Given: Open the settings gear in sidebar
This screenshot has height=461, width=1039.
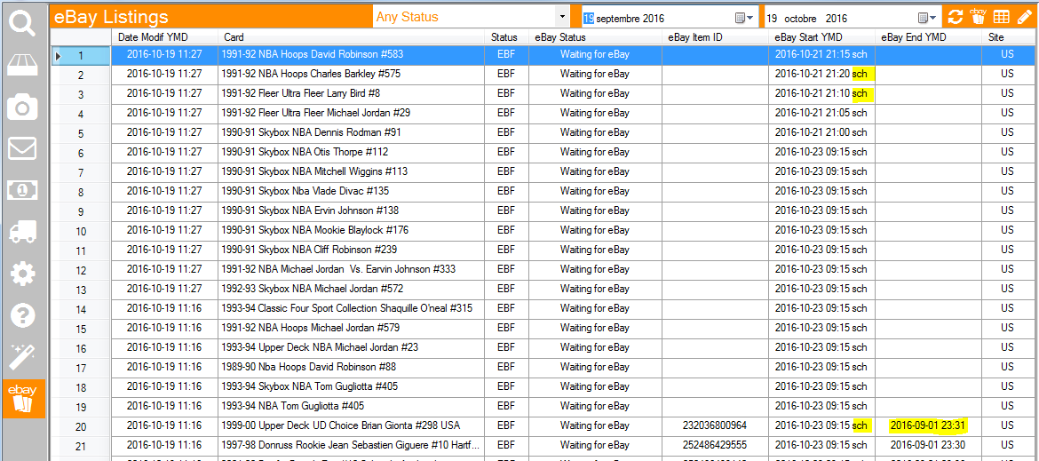Looking at the screenshot, I should (x=23, y=273).
